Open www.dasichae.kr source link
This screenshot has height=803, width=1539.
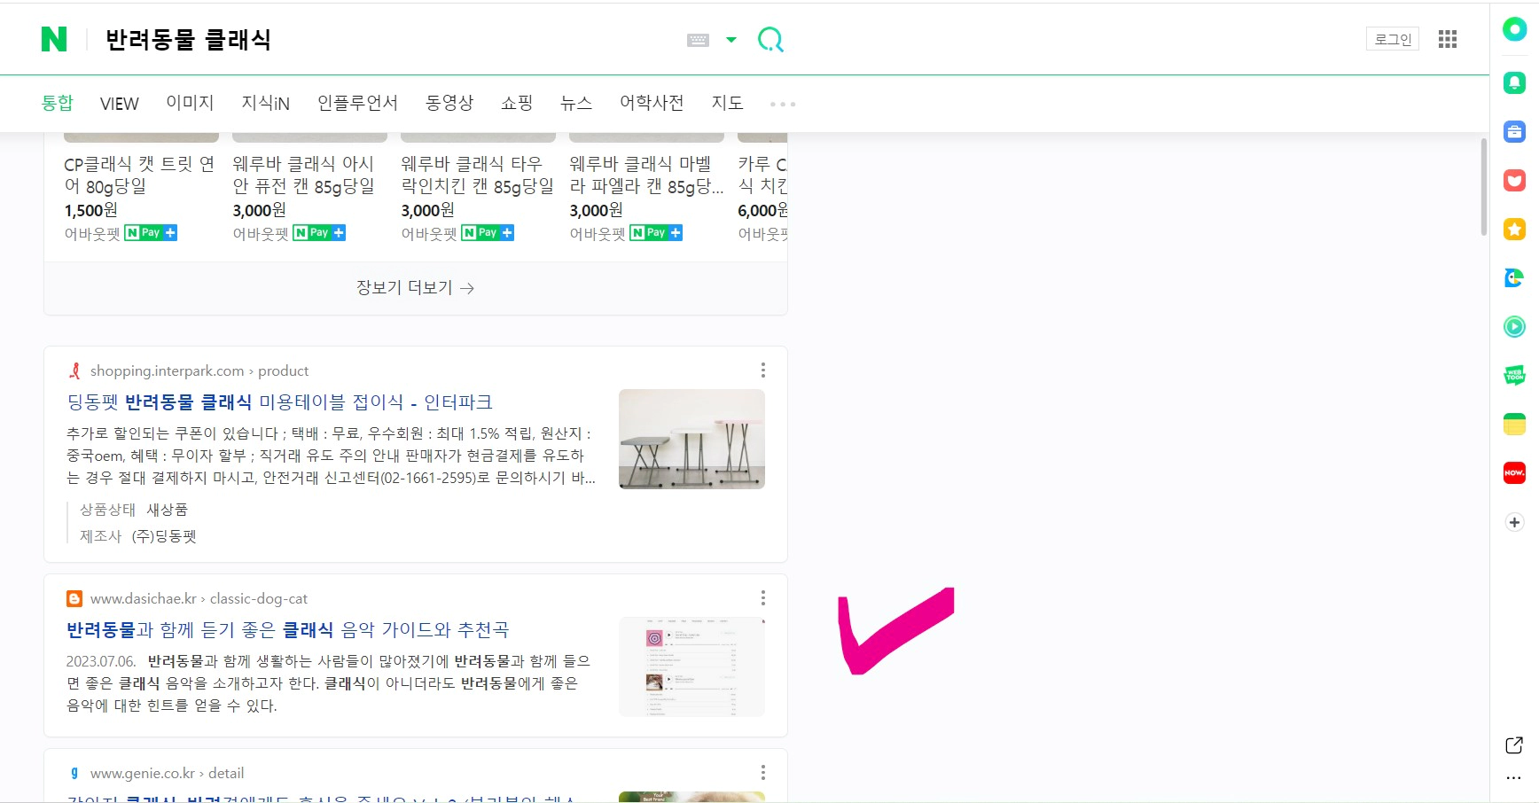199,598
